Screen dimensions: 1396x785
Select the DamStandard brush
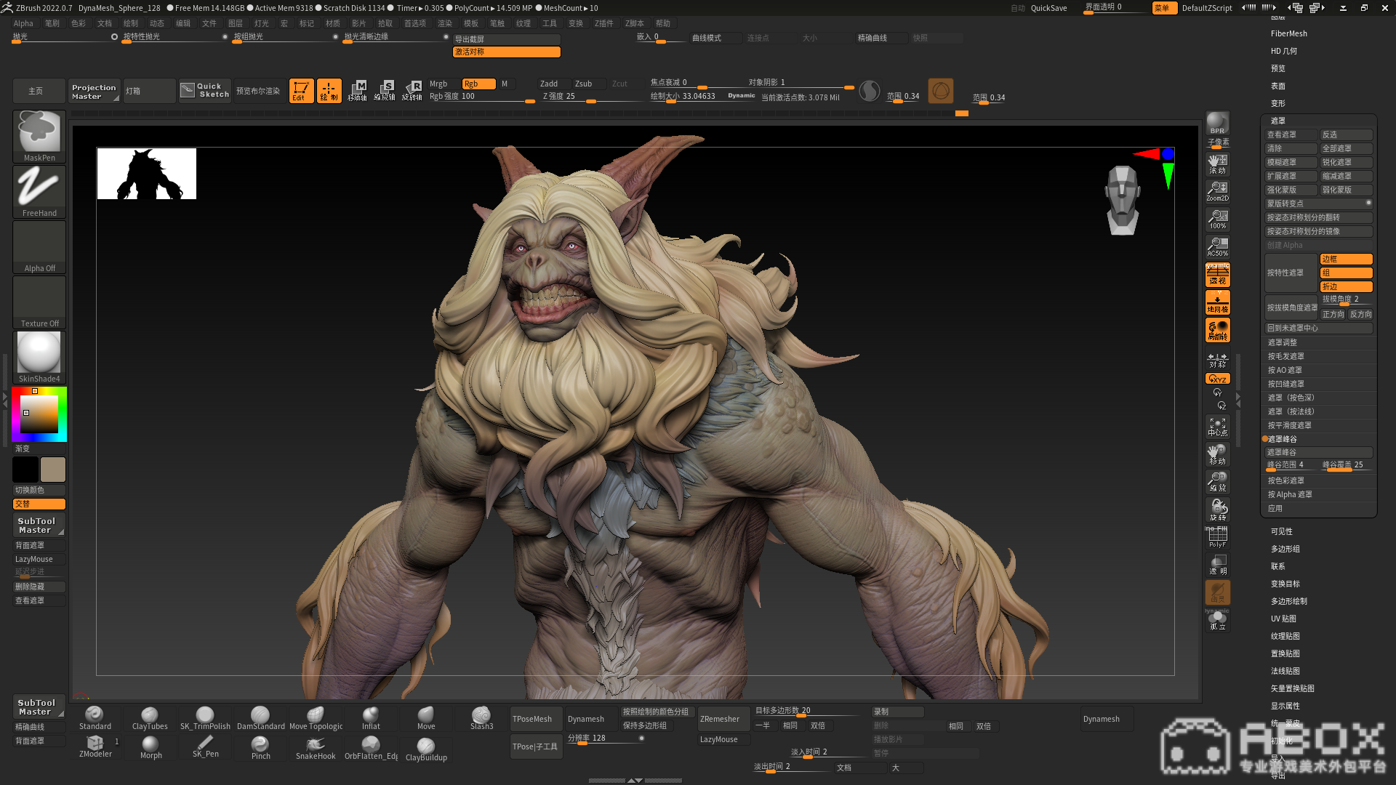[260, 718]
